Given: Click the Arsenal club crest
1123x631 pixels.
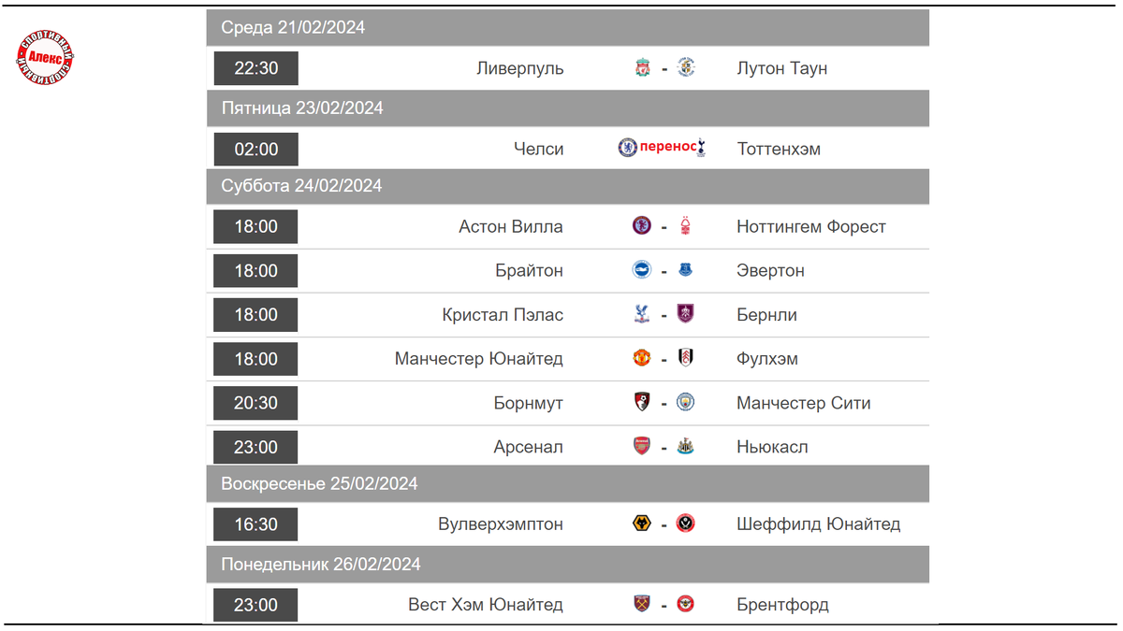Looking at the screenshot, I should pos(642,447).
